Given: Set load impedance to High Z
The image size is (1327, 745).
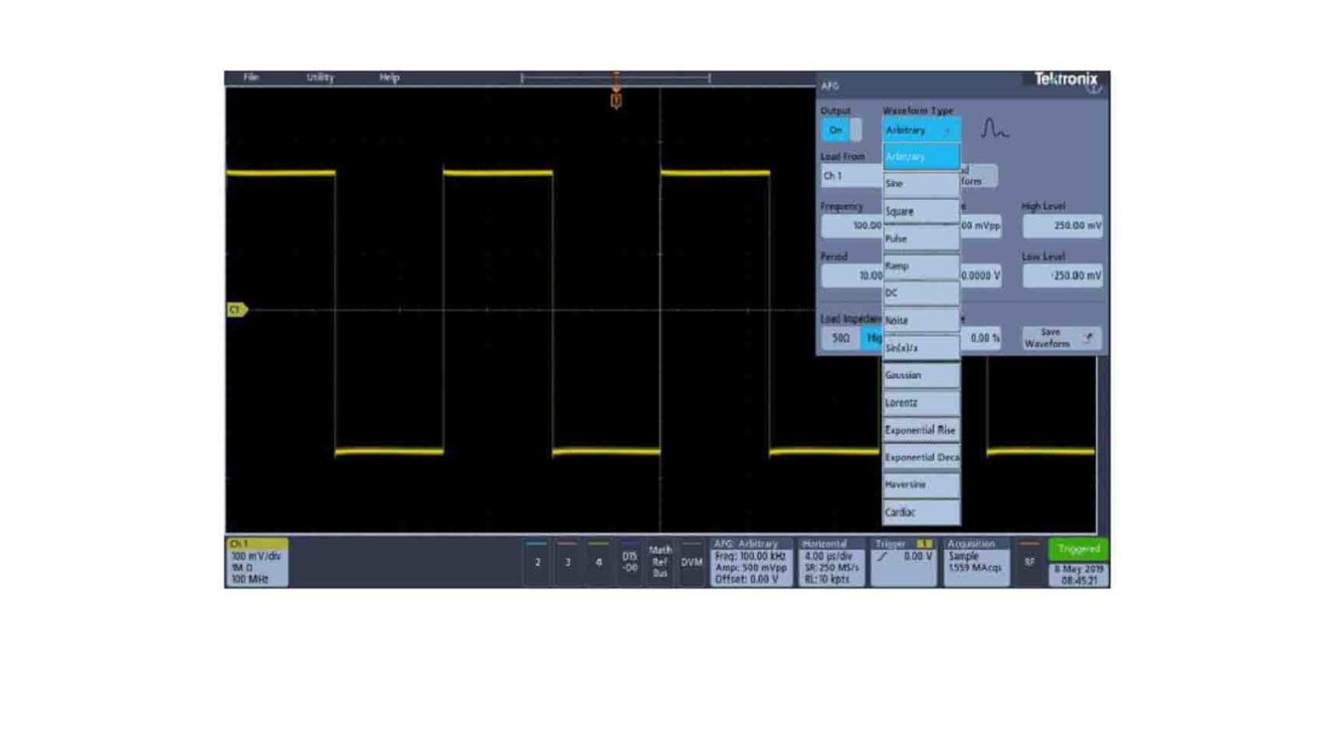Looking at the screenshot, I should [873, 338].
